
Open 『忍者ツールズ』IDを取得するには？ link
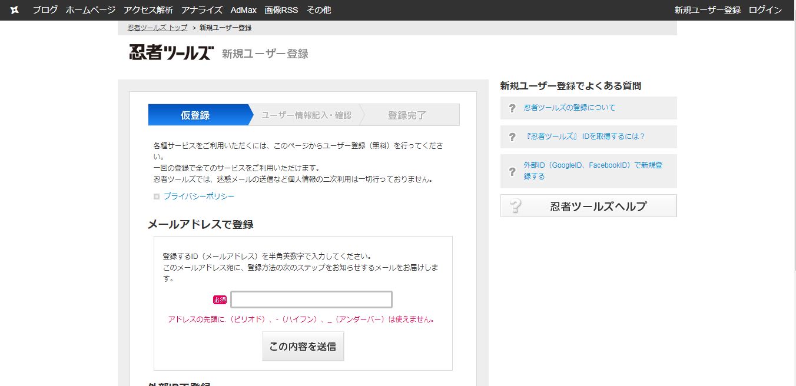pyautogui.click(x=584, y=136)
